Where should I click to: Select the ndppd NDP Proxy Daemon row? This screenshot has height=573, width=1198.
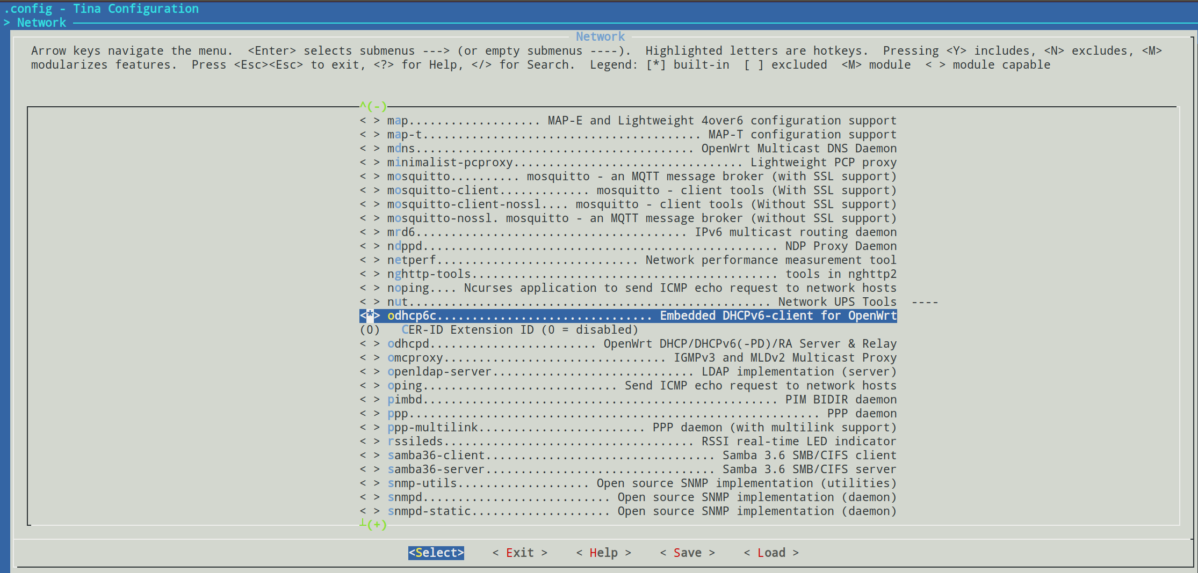pyautogui.click(x=628, y=246)
